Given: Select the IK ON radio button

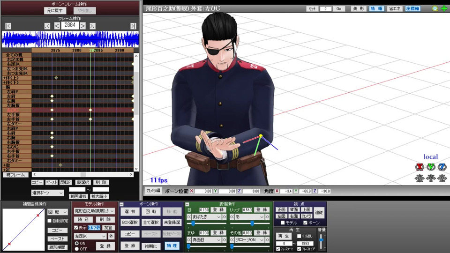Looking at the screenshot, I should pyautogui.click(x=76, y=243).
